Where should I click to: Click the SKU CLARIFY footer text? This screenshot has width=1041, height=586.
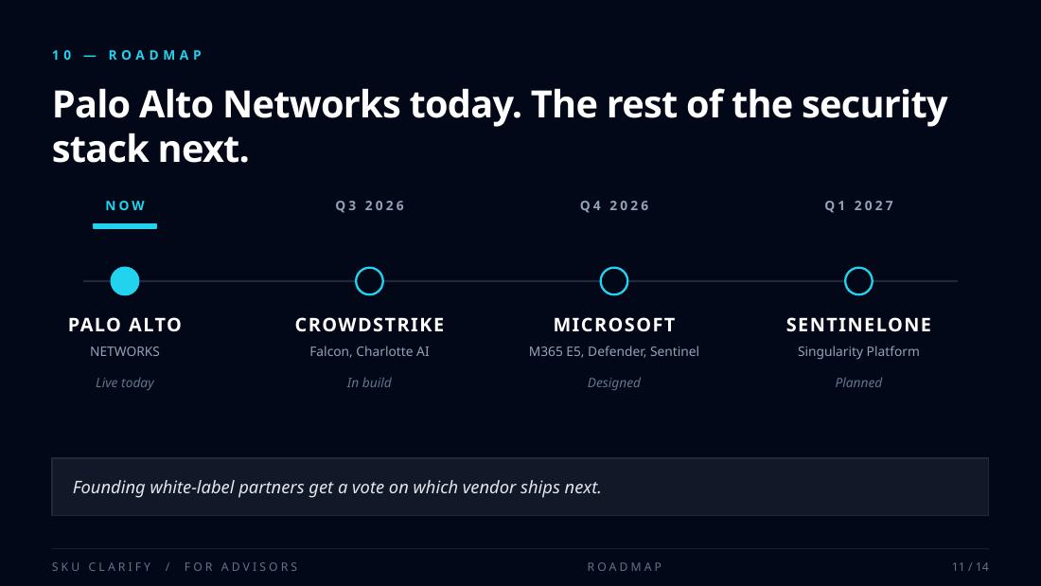[x=102, y=567]
